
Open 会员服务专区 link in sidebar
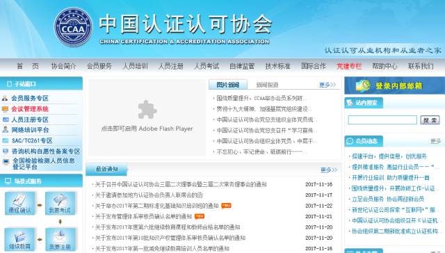pyautogui.click(x=30, y=98)
